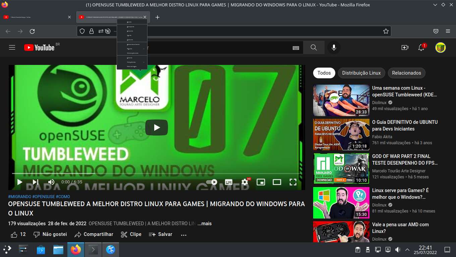456x257 pixels.
Task: Open the YouTube account avatar menu
Action: pyautogui.click(x=440, y=48)
